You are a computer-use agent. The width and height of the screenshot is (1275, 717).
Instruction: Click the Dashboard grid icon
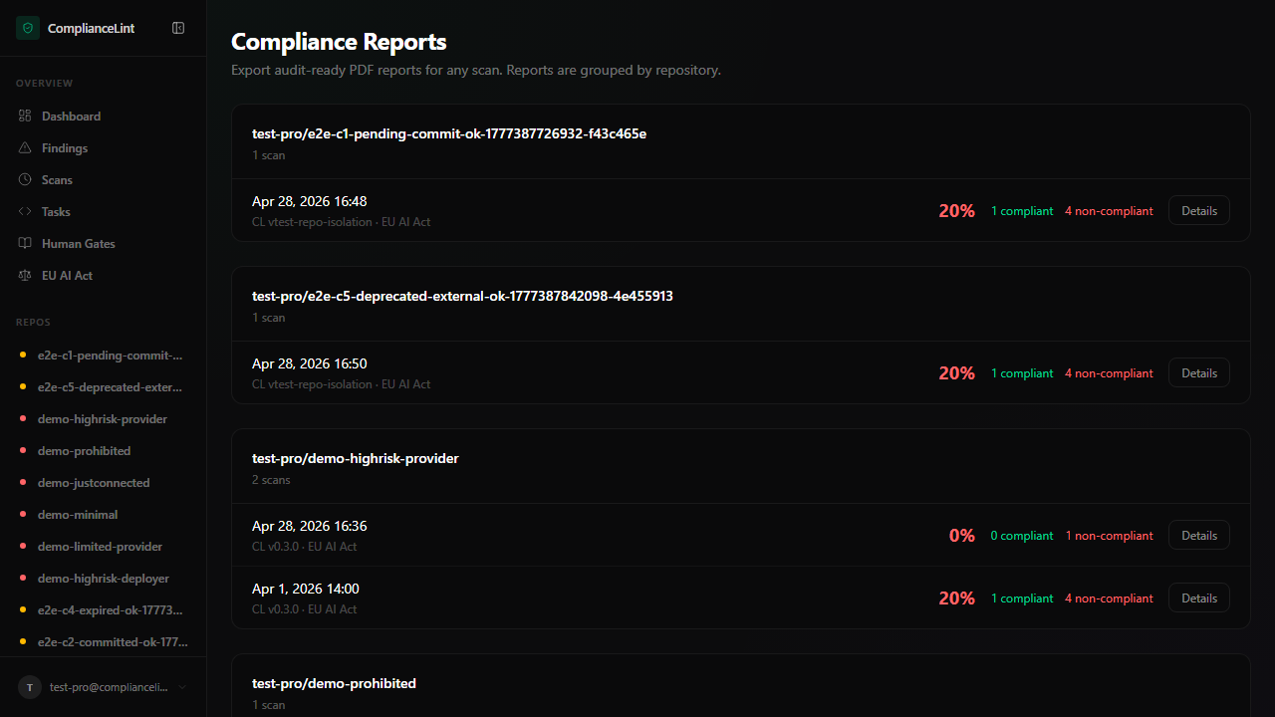25,117
